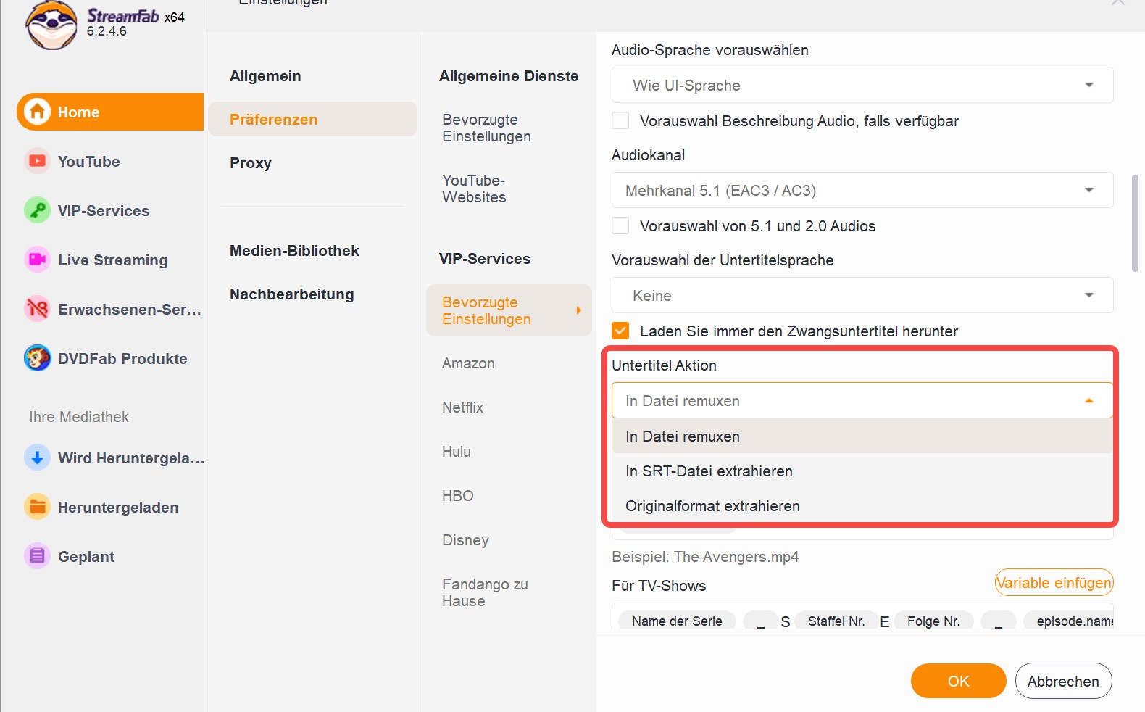Click the Name der Serie variable tag
The width and height of the screenshot is (1145, 712).
click(677, 621)
